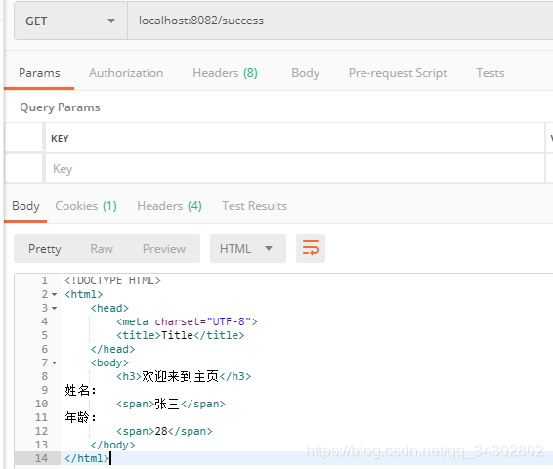Screen dimensions: 553x469
Task: Collapse the head tag on line 3
Action: [54, 308]
